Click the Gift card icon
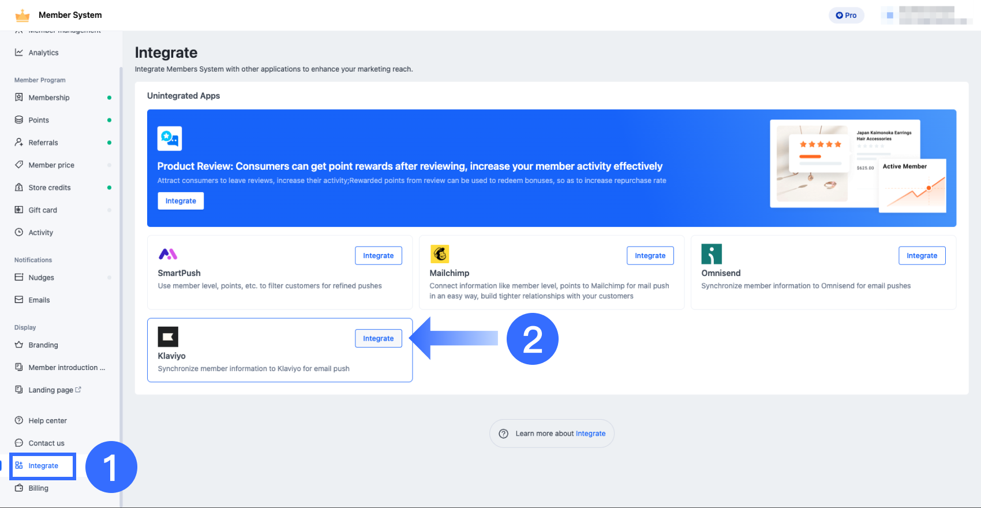This screenshot has height=508, width=981. [19, 210]
